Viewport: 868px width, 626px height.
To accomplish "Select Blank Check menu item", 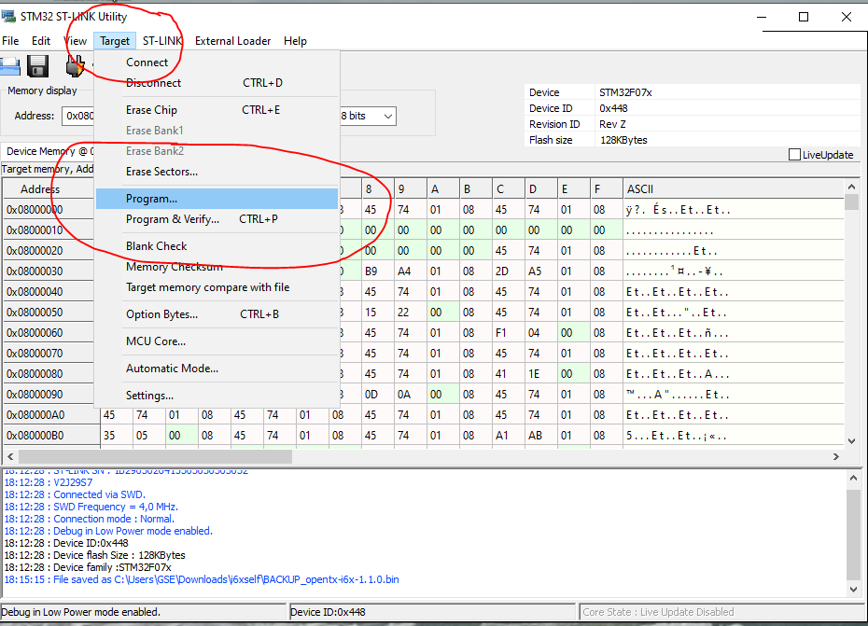I will 156,246.
